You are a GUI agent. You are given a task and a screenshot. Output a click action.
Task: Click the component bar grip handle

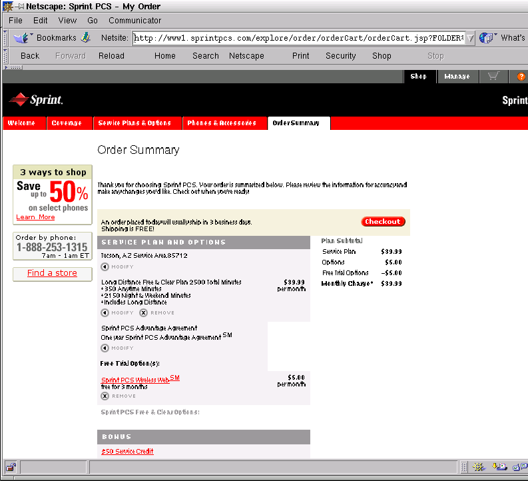pyautogui.click(x=464, y=467)
